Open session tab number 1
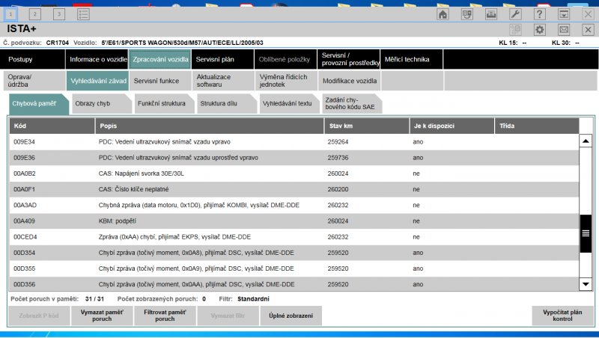 click(10, 14)
